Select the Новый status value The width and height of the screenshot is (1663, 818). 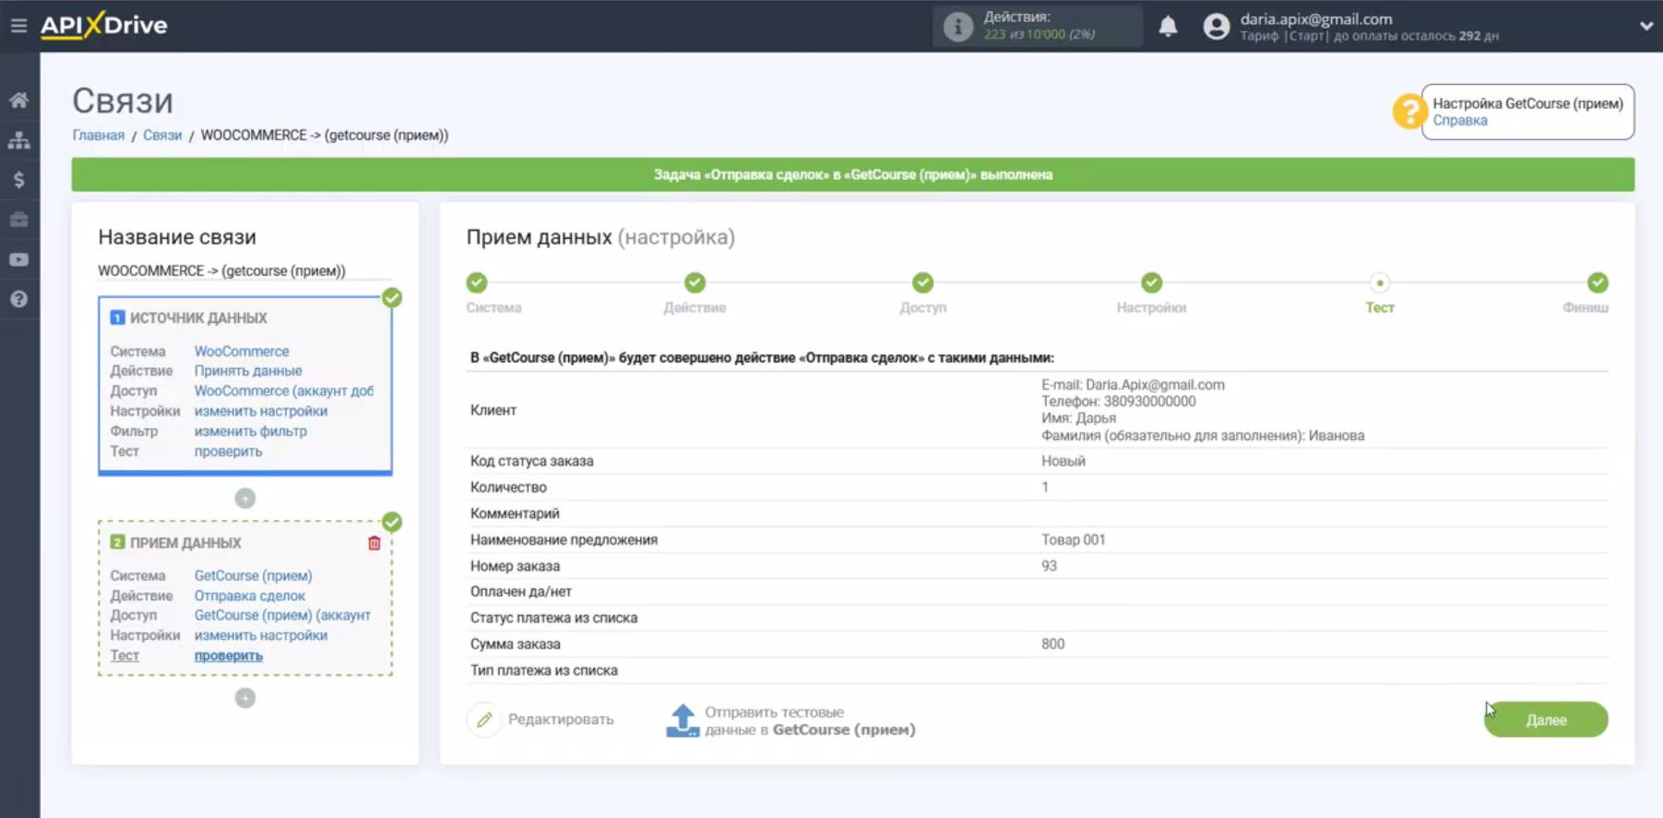(x=1063, y=461)
